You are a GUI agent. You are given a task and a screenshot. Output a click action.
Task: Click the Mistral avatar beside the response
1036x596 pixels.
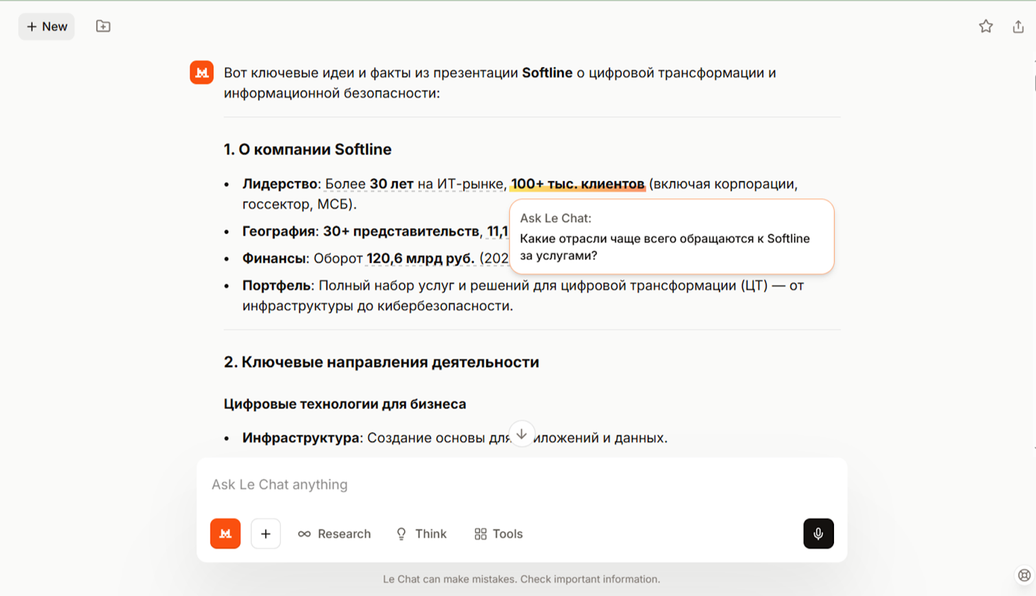tap(201, 73)
